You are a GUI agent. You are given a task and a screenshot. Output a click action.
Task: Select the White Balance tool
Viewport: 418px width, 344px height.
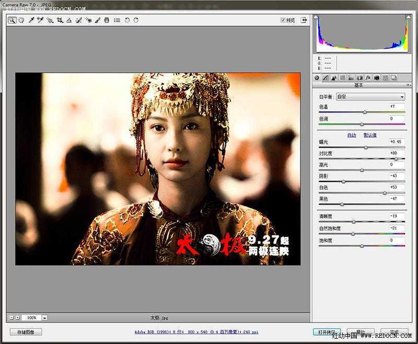[x=31, y=21]
